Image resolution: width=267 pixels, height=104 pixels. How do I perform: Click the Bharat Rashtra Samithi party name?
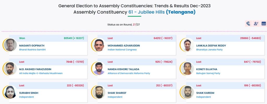tap(32, 50)
